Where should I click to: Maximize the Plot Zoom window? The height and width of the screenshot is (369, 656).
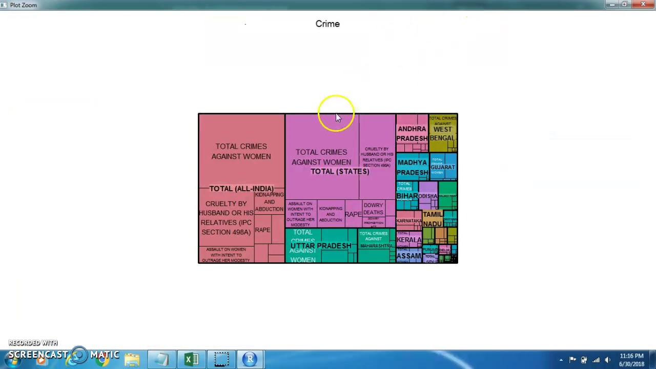coord(625,5)
